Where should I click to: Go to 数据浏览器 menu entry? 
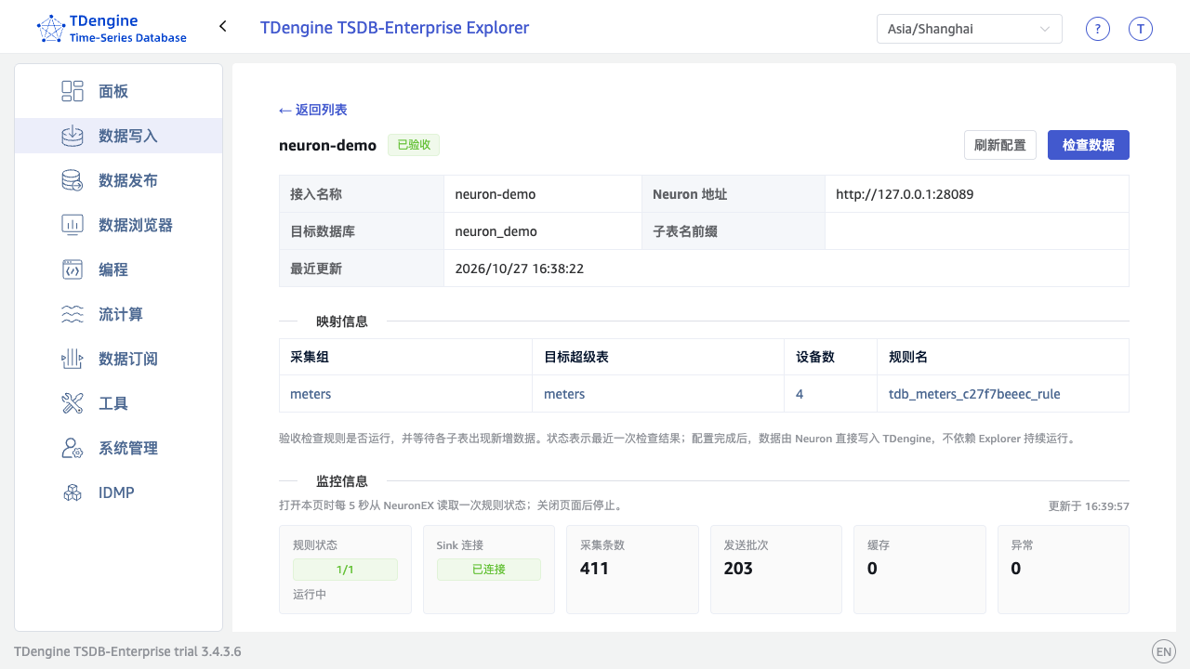[x=118, y=225]
